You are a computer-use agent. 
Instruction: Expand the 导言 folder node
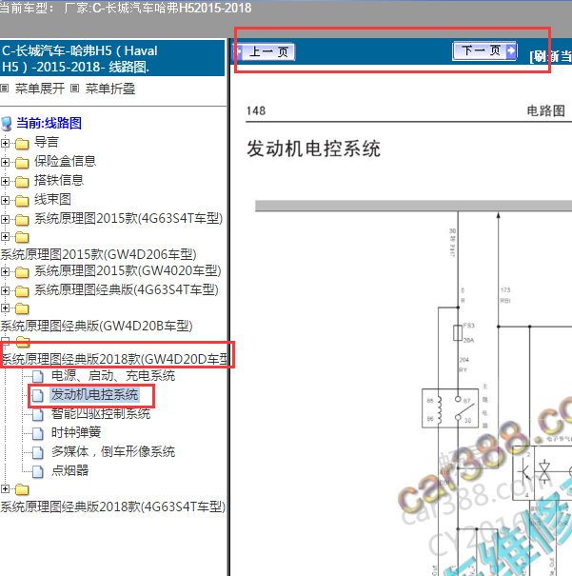(5, 143)
